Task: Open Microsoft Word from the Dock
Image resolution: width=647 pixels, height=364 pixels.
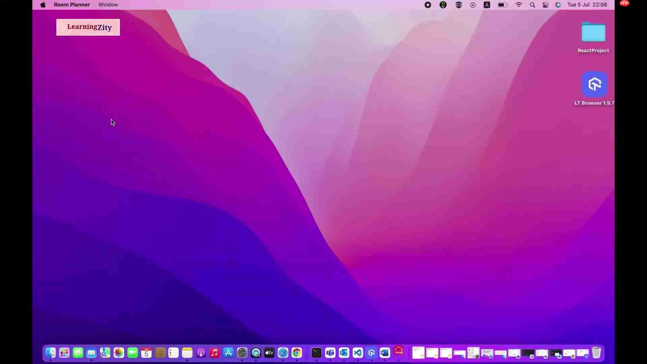Action: pos(385,353)
